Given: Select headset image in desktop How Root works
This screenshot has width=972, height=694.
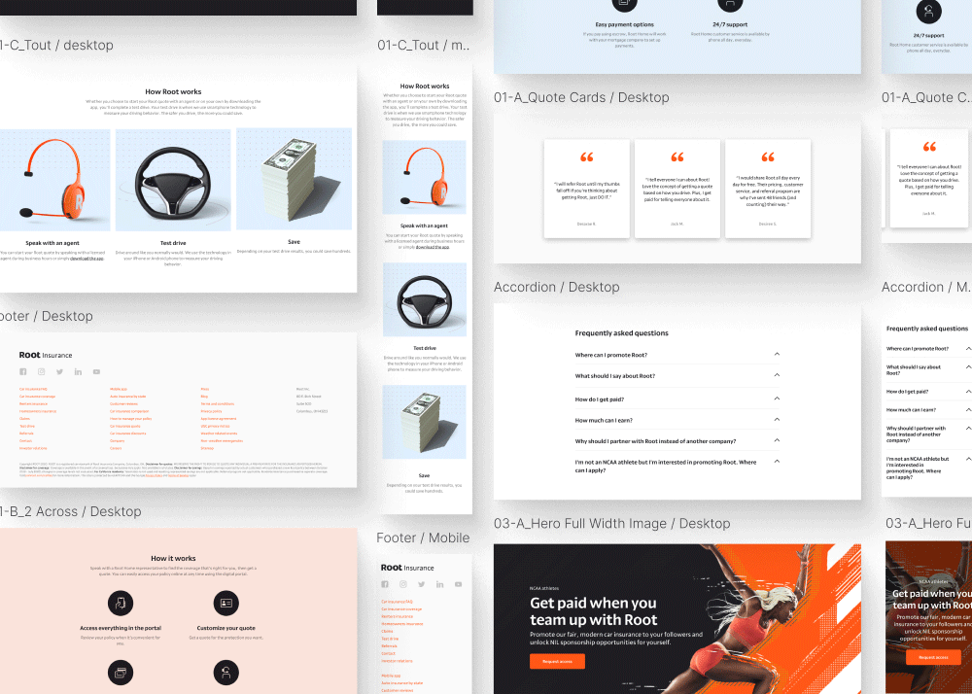Looking at the screenshot, I should click(x=54, y=180).
